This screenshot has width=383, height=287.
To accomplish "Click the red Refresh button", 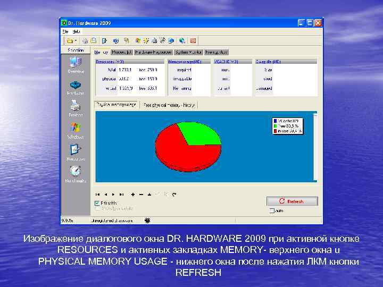I will point(292,201).
